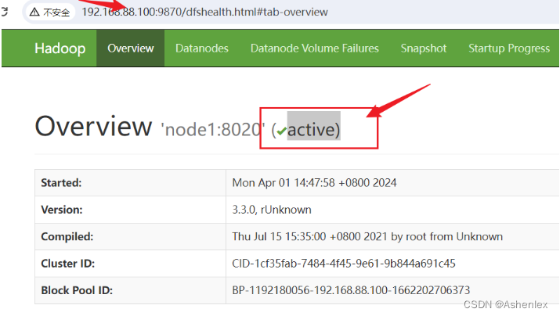Select the compiled value 'Thu Jul 15 15:35:00 +0800 2021'

tap(309, 236)
